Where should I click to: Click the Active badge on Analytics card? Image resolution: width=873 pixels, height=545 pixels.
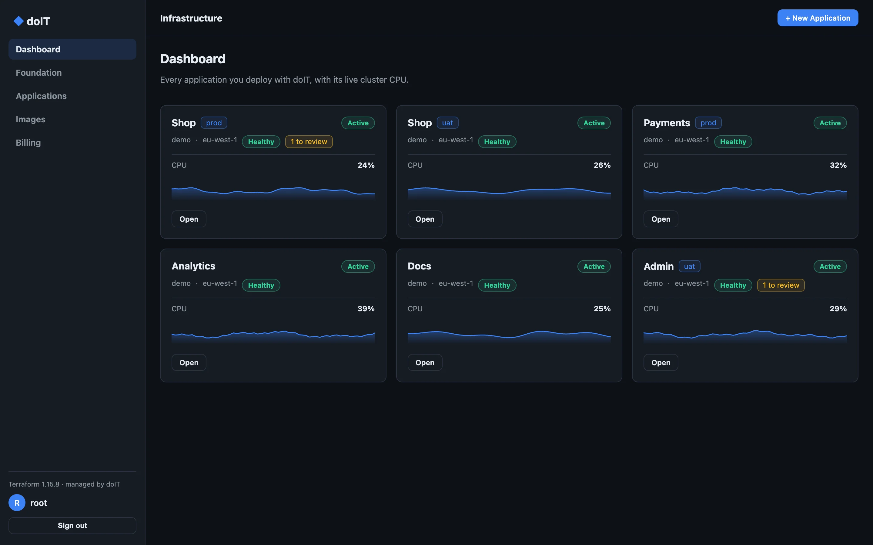tap(358, 266)
